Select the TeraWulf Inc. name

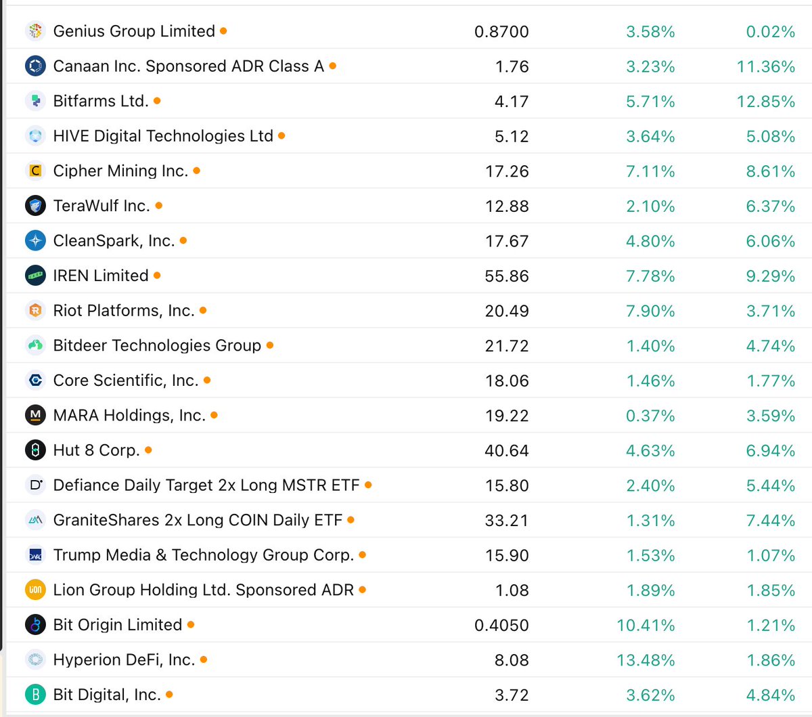click(x=101, y=206)
